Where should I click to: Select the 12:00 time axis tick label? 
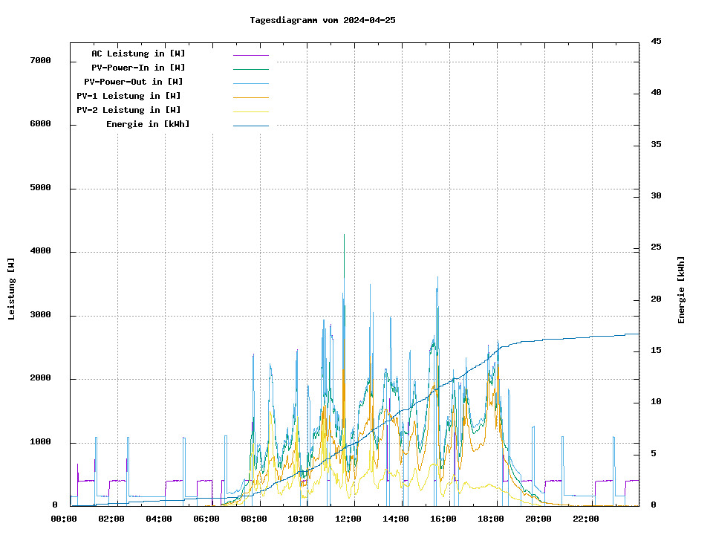[x=348, y=519]
